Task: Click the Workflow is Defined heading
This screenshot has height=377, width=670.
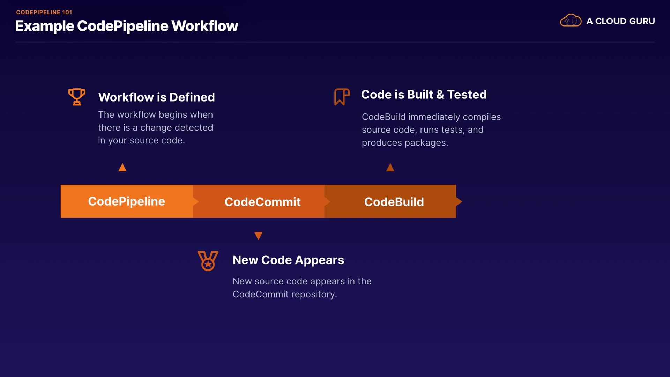Action: coord(156,97)
